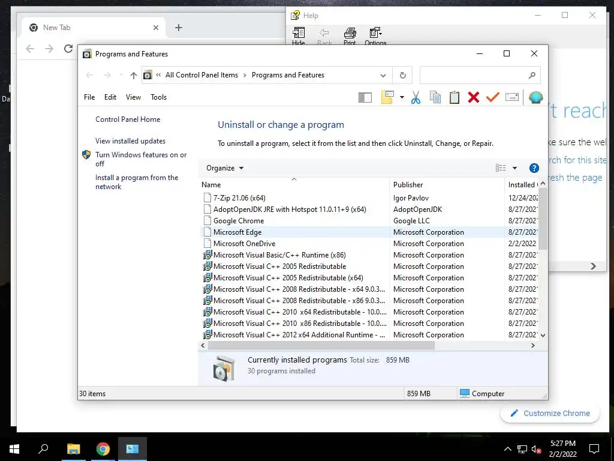Open the File menu

pyautogui.click(x=89, y=97)
